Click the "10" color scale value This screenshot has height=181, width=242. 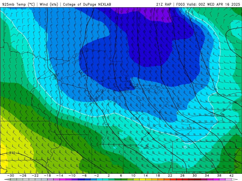pyautogui.click(x=133, y=176)
